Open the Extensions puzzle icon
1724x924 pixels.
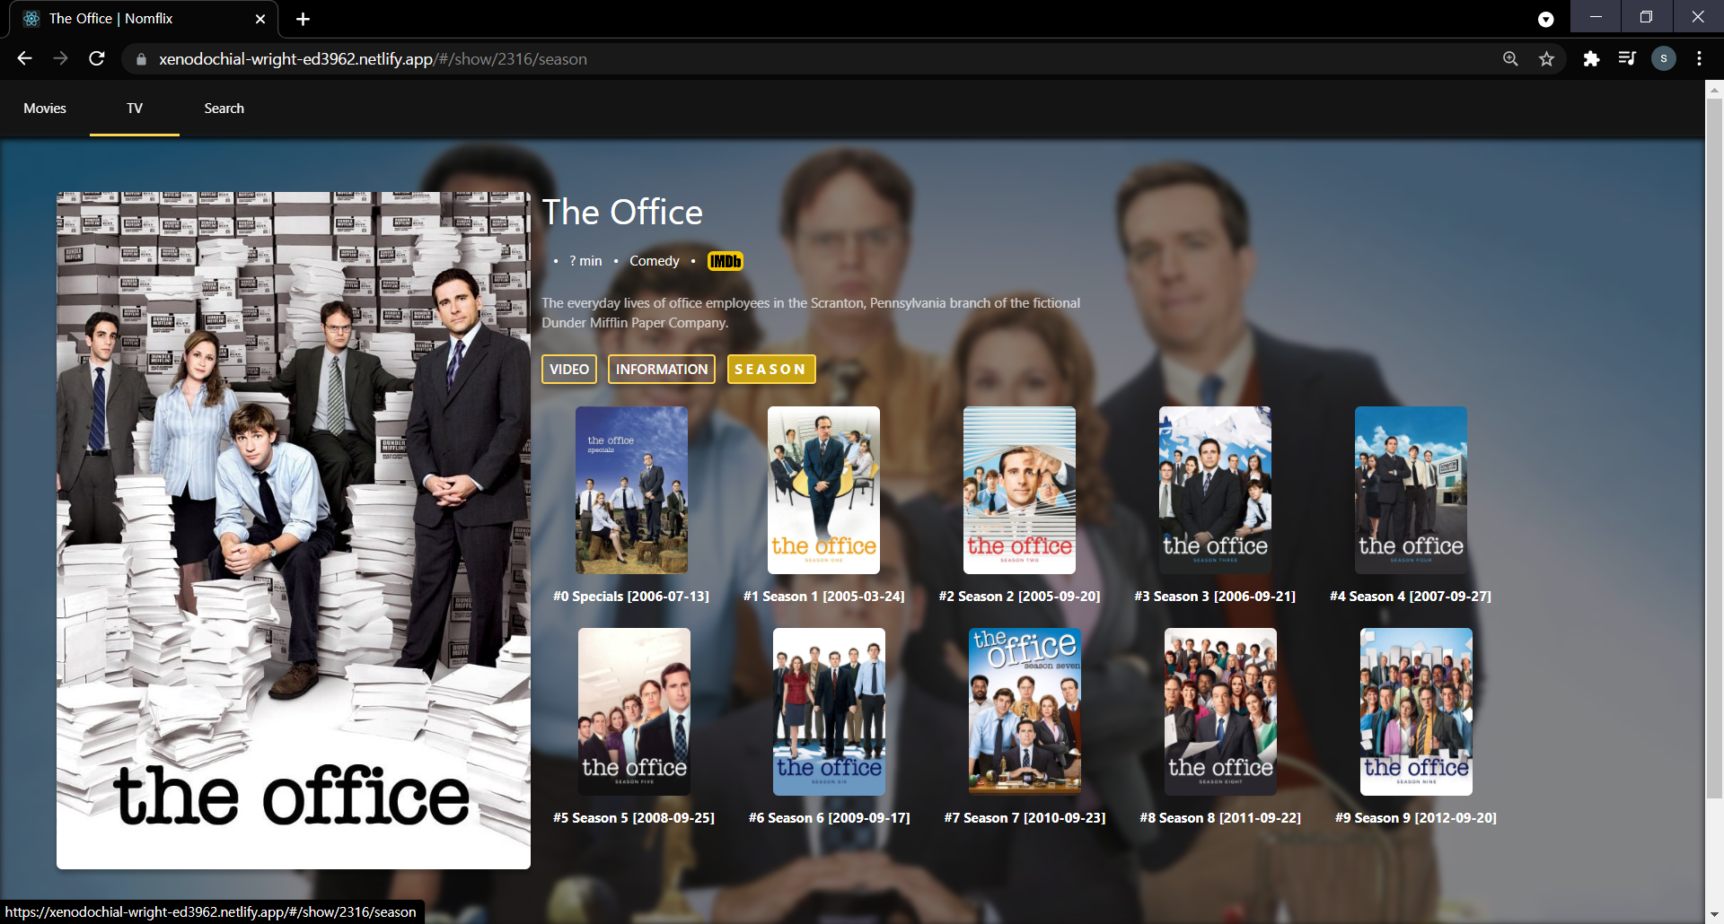[x=1591, y=58]
